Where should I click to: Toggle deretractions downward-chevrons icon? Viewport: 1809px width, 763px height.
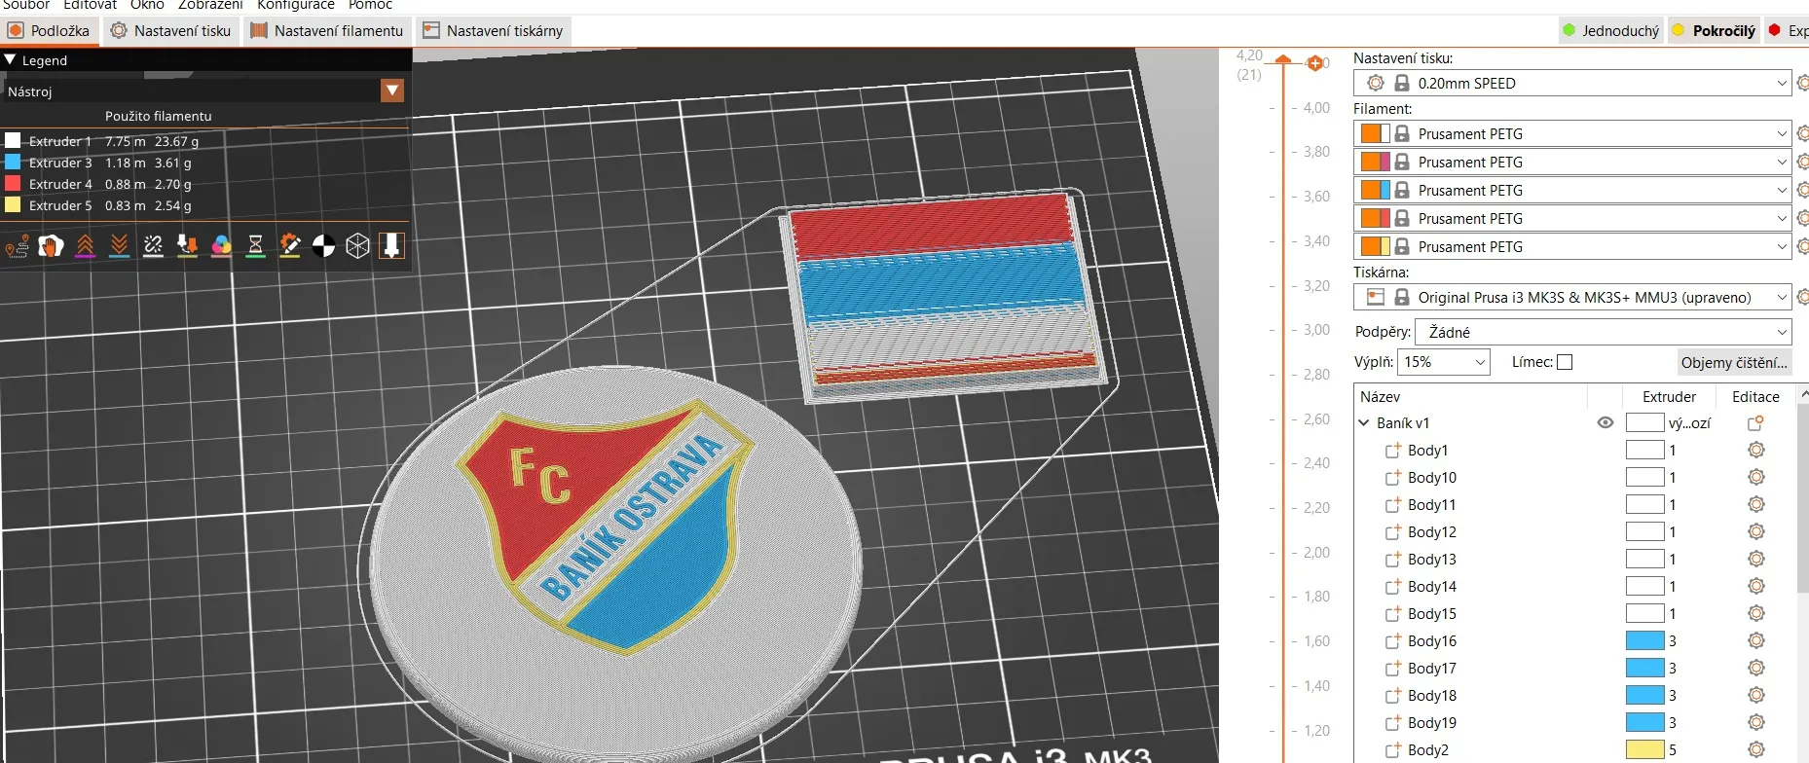pyautogui.click(x=119, y=246)
